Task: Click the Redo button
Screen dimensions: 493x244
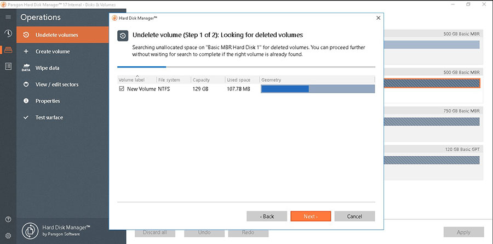Action: [x=248, y=232]
